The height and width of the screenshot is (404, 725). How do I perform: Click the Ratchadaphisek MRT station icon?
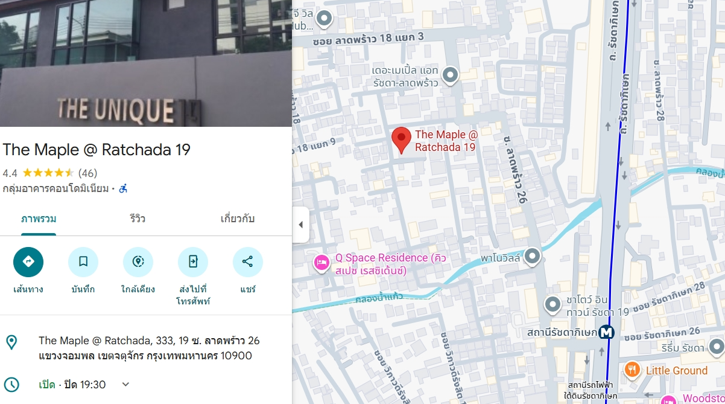point(607,332)
